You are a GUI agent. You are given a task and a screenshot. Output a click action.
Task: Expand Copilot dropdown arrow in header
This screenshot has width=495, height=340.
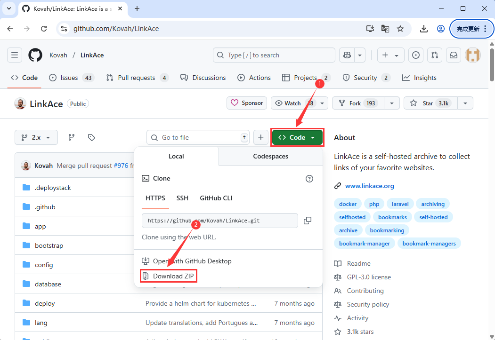click(360, 55)
